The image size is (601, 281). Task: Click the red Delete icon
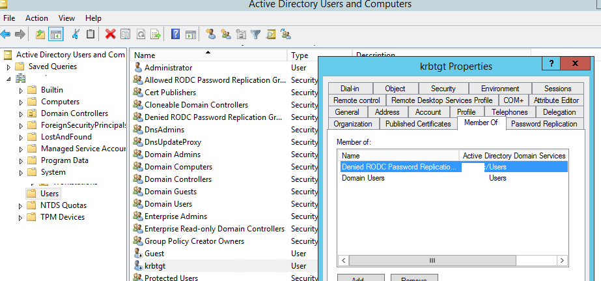click(110, 34)
